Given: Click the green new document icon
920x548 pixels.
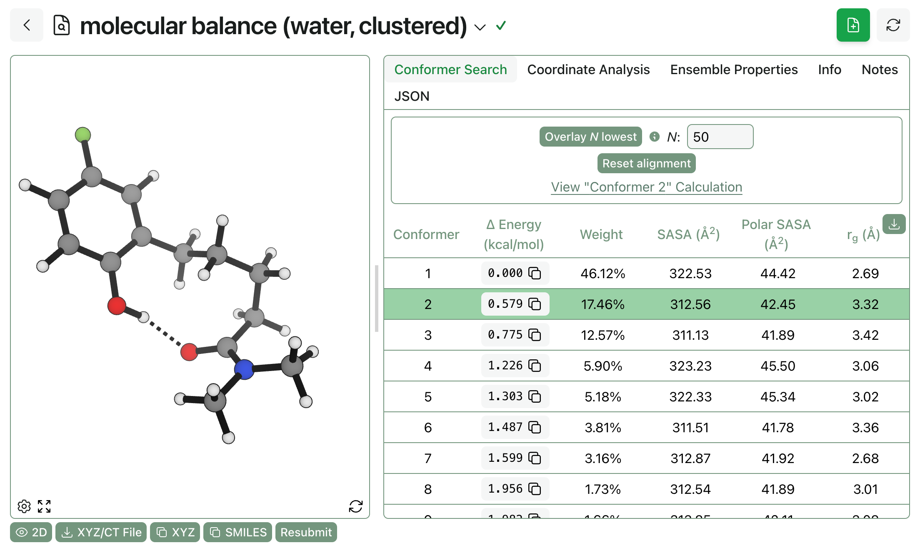Looking at the screenshot, I should pyautogui.click(x=852, y=25).
